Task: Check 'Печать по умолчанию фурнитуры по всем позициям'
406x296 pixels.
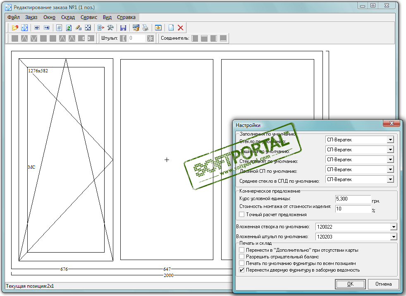Action: point(242,263)
